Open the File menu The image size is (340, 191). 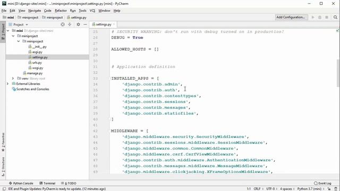point(4,11)
